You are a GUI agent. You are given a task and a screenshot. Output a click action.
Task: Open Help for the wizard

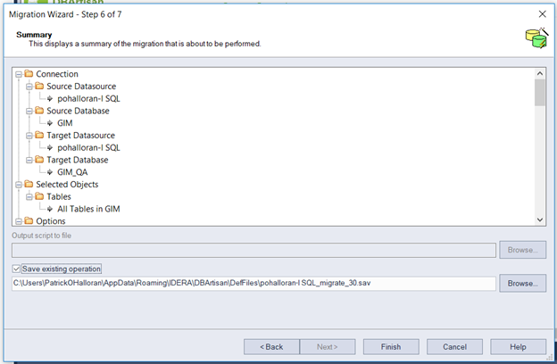click(518, 346)
